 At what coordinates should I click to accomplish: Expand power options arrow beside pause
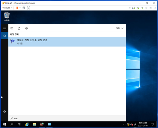[20, 8]
